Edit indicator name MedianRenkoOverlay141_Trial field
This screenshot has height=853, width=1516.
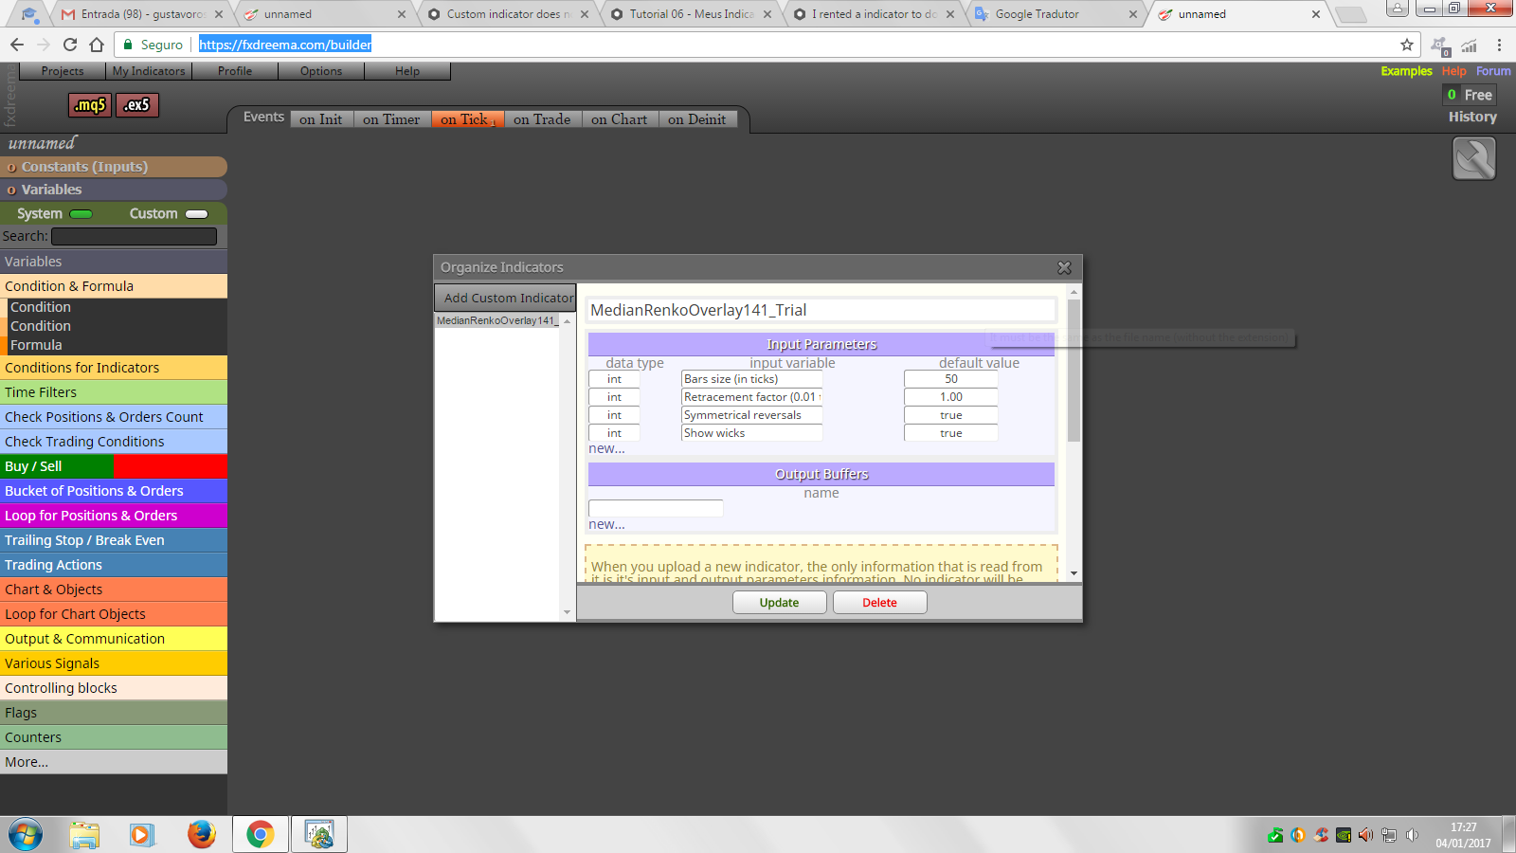click(x=821, y=310)
